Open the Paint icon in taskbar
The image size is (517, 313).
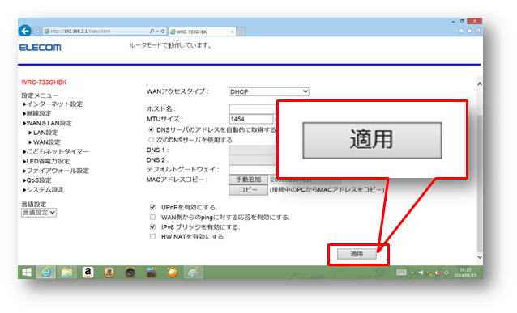point(193,273)
